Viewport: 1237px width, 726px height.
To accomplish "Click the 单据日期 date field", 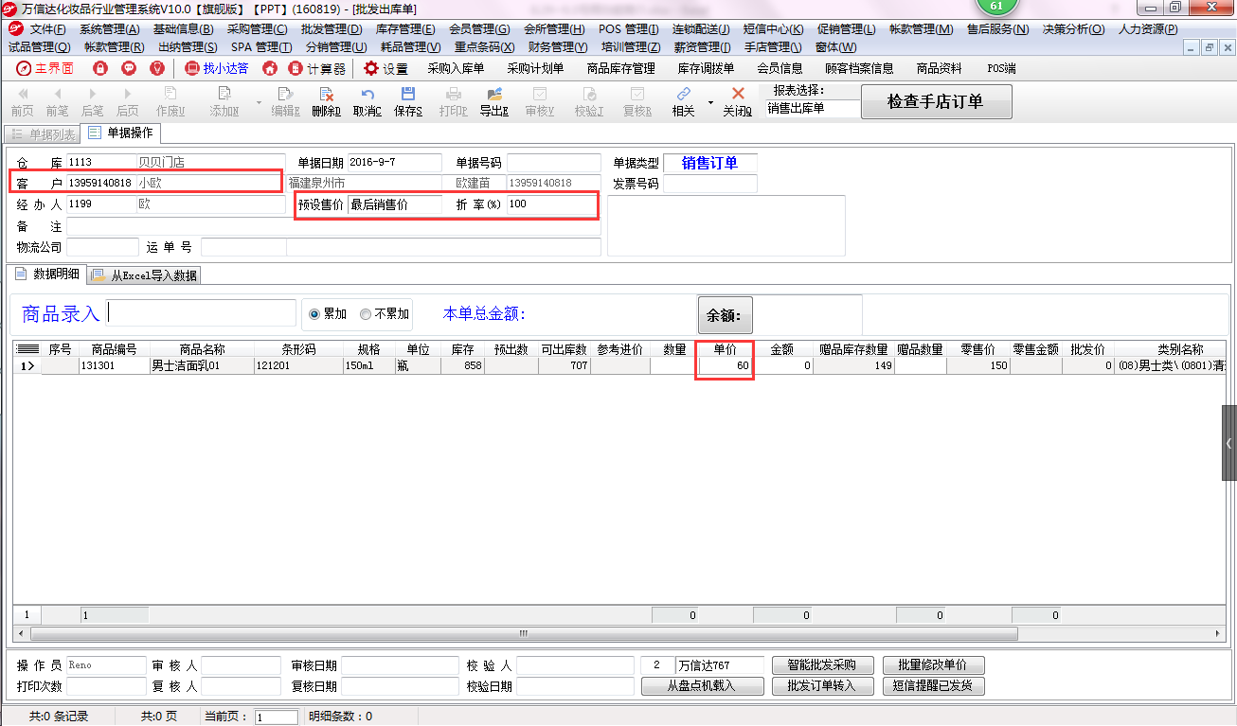I will coord(395,163).
